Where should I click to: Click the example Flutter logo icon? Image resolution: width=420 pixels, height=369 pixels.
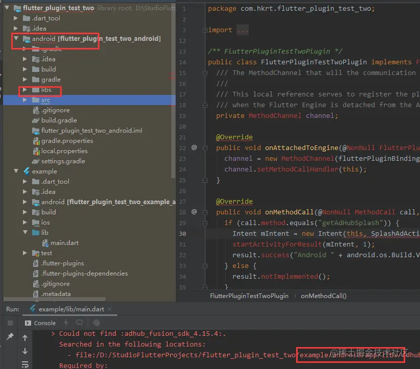click(27, 171)
